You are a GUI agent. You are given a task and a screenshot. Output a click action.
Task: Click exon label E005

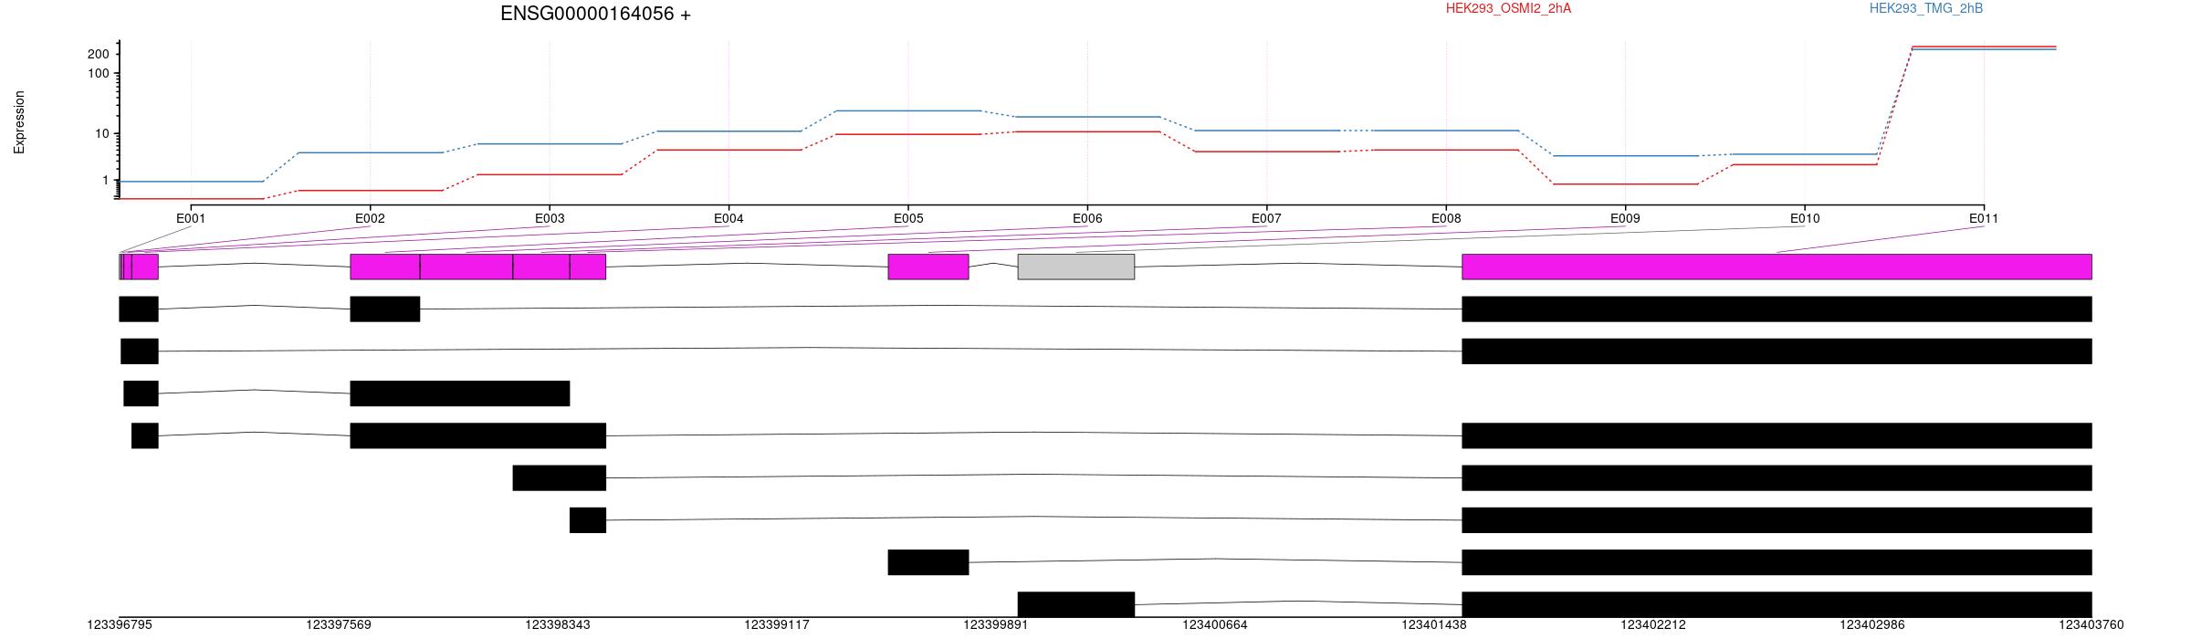click(908, 218)
